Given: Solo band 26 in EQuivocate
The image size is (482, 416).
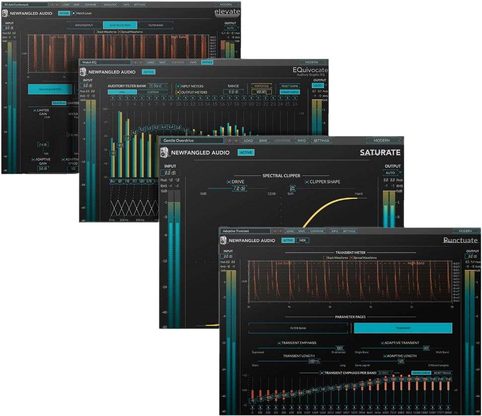Looking at the screenshot, I should [295, 98].
